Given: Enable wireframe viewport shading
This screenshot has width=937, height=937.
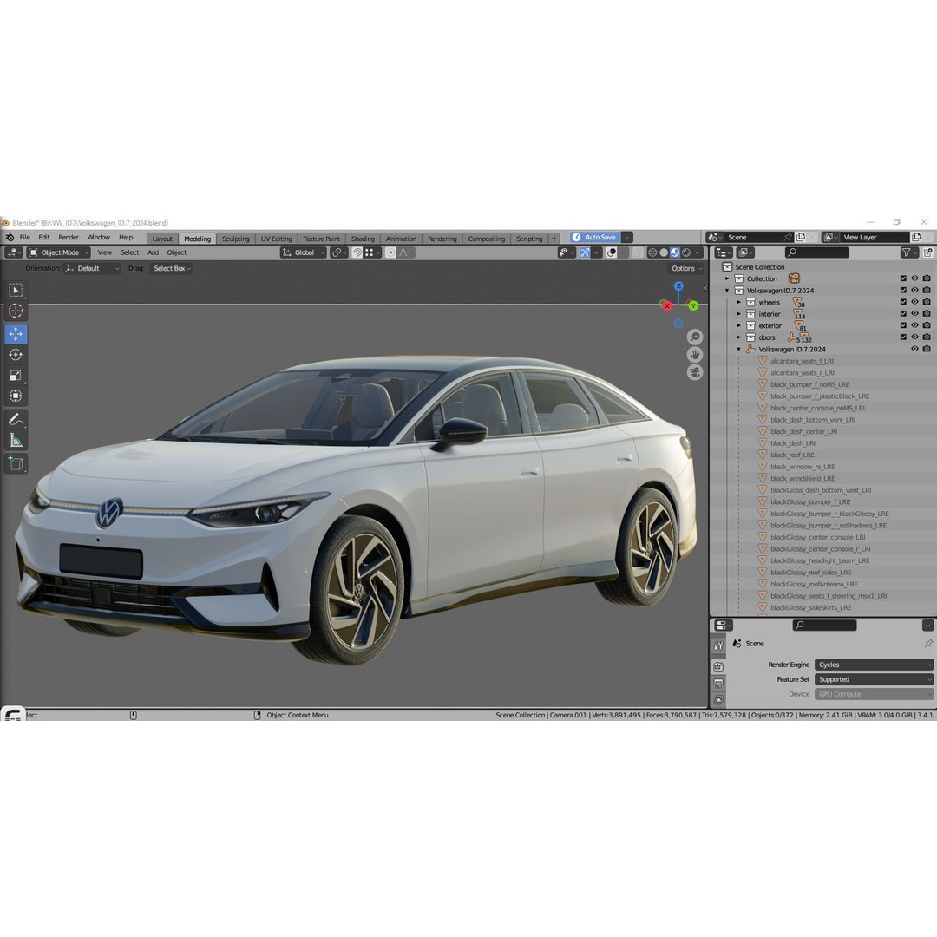Looking at the screenshot, I should point(652,252).
